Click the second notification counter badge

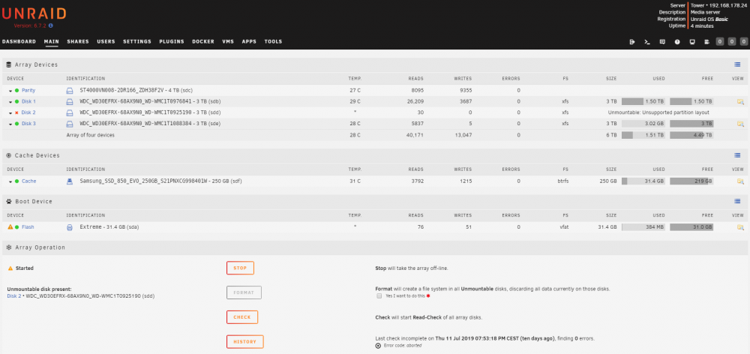pos(732,41)
